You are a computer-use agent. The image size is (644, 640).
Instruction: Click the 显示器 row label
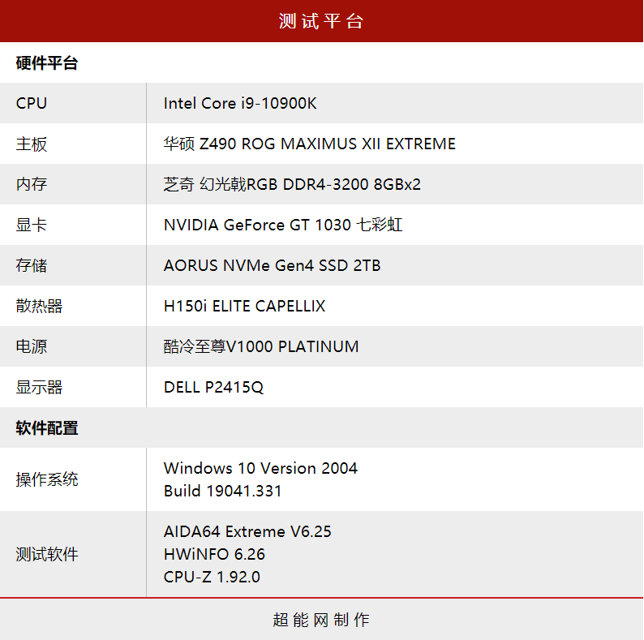[x=39, y=387]
